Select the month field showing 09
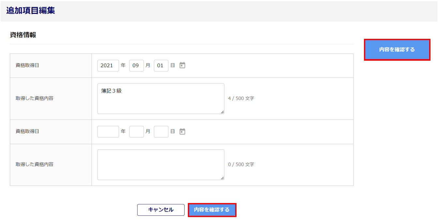Screen dimensions: 438x220 [x=136, y=66]
